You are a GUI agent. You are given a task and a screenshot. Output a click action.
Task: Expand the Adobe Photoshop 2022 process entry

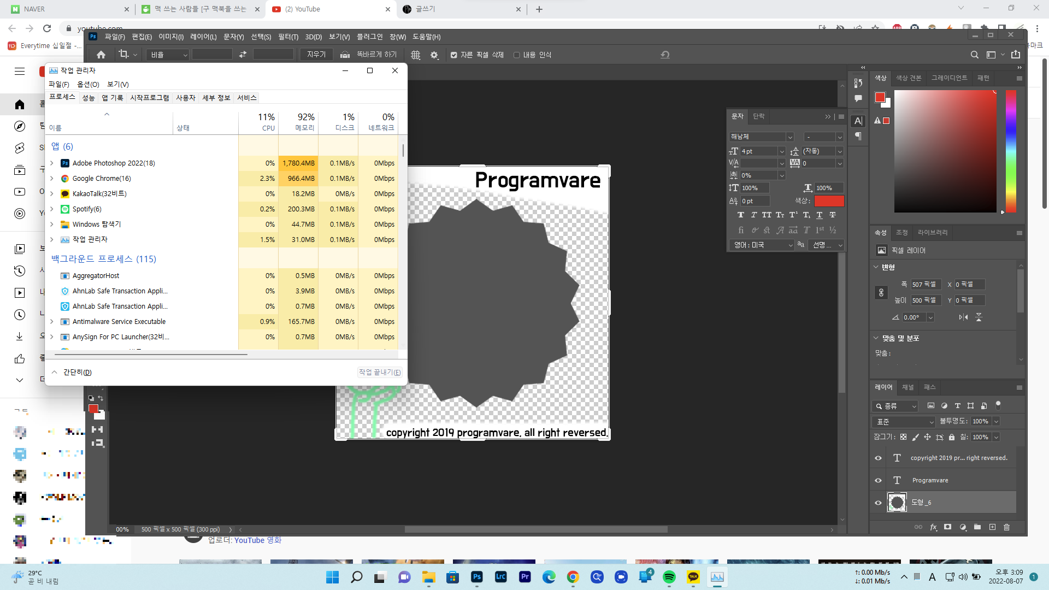tap(52, 163)
